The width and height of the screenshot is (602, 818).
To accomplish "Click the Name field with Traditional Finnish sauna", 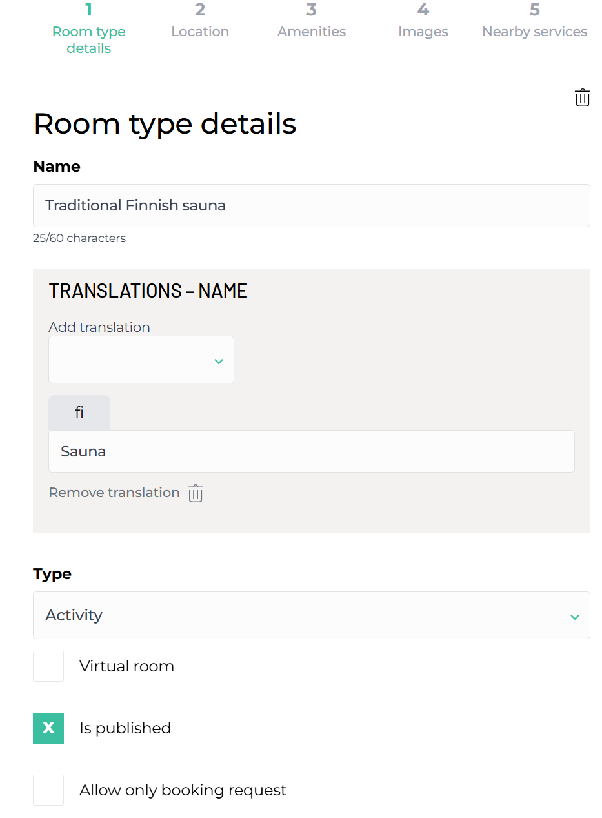I will coord(311,206).
